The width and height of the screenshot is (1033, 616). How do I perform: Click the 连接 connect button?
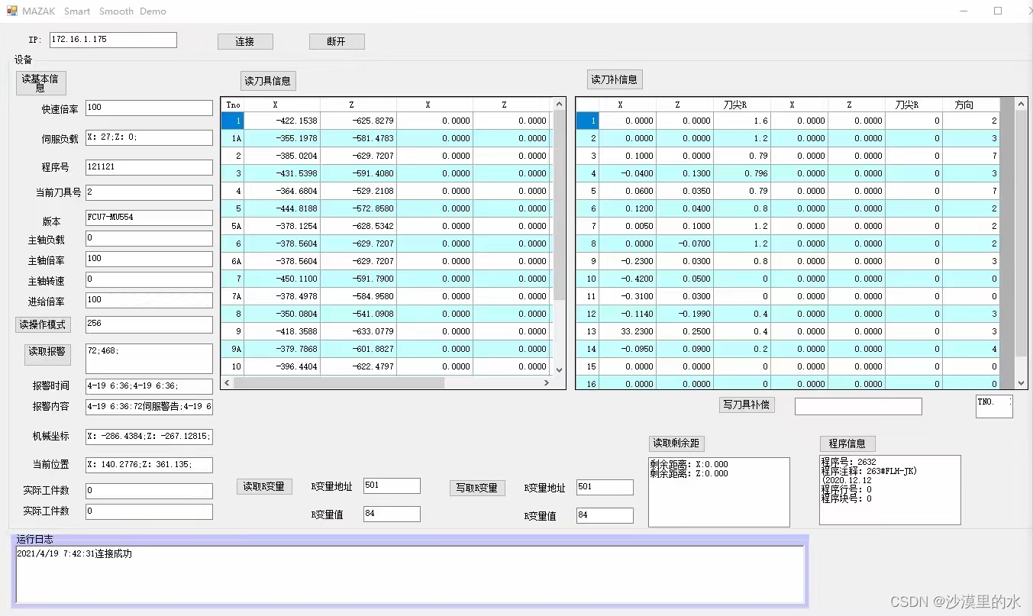pos(245,41)
